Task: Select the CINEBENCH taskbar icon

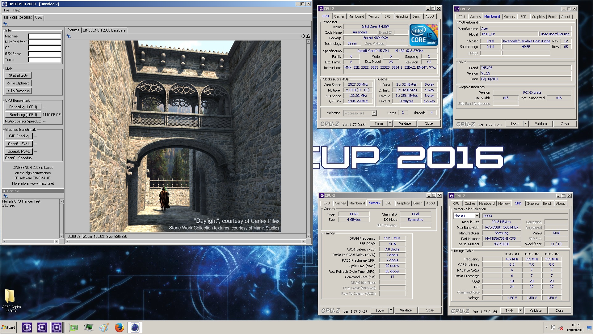Action: [x=135, y=327]
